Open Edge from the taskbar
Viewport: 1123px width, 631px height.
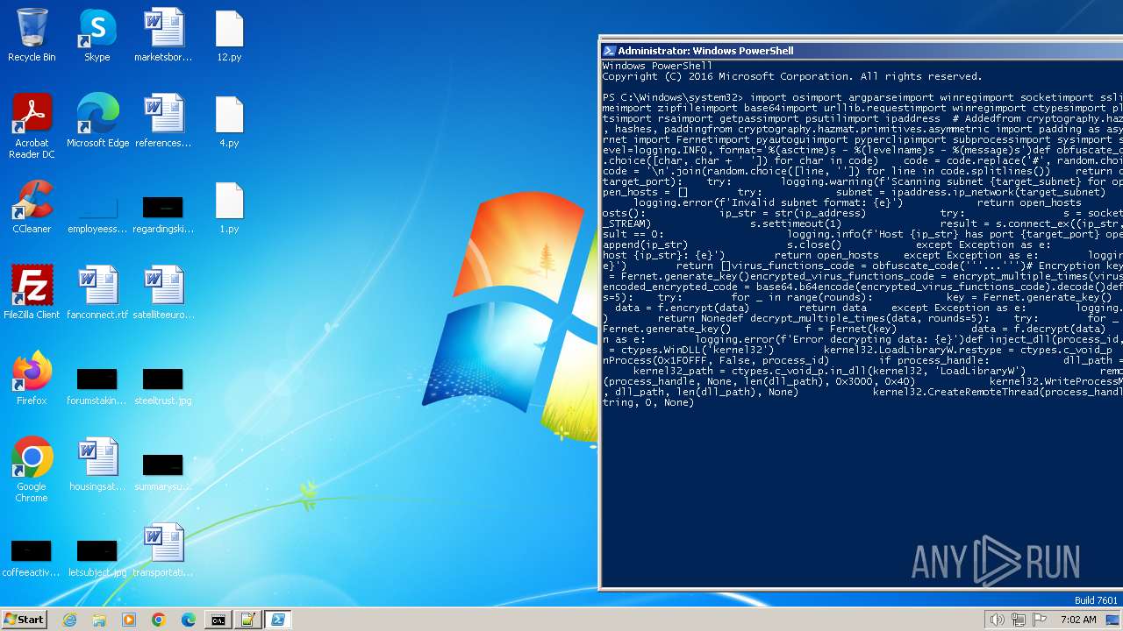click(x=189, y=620)
